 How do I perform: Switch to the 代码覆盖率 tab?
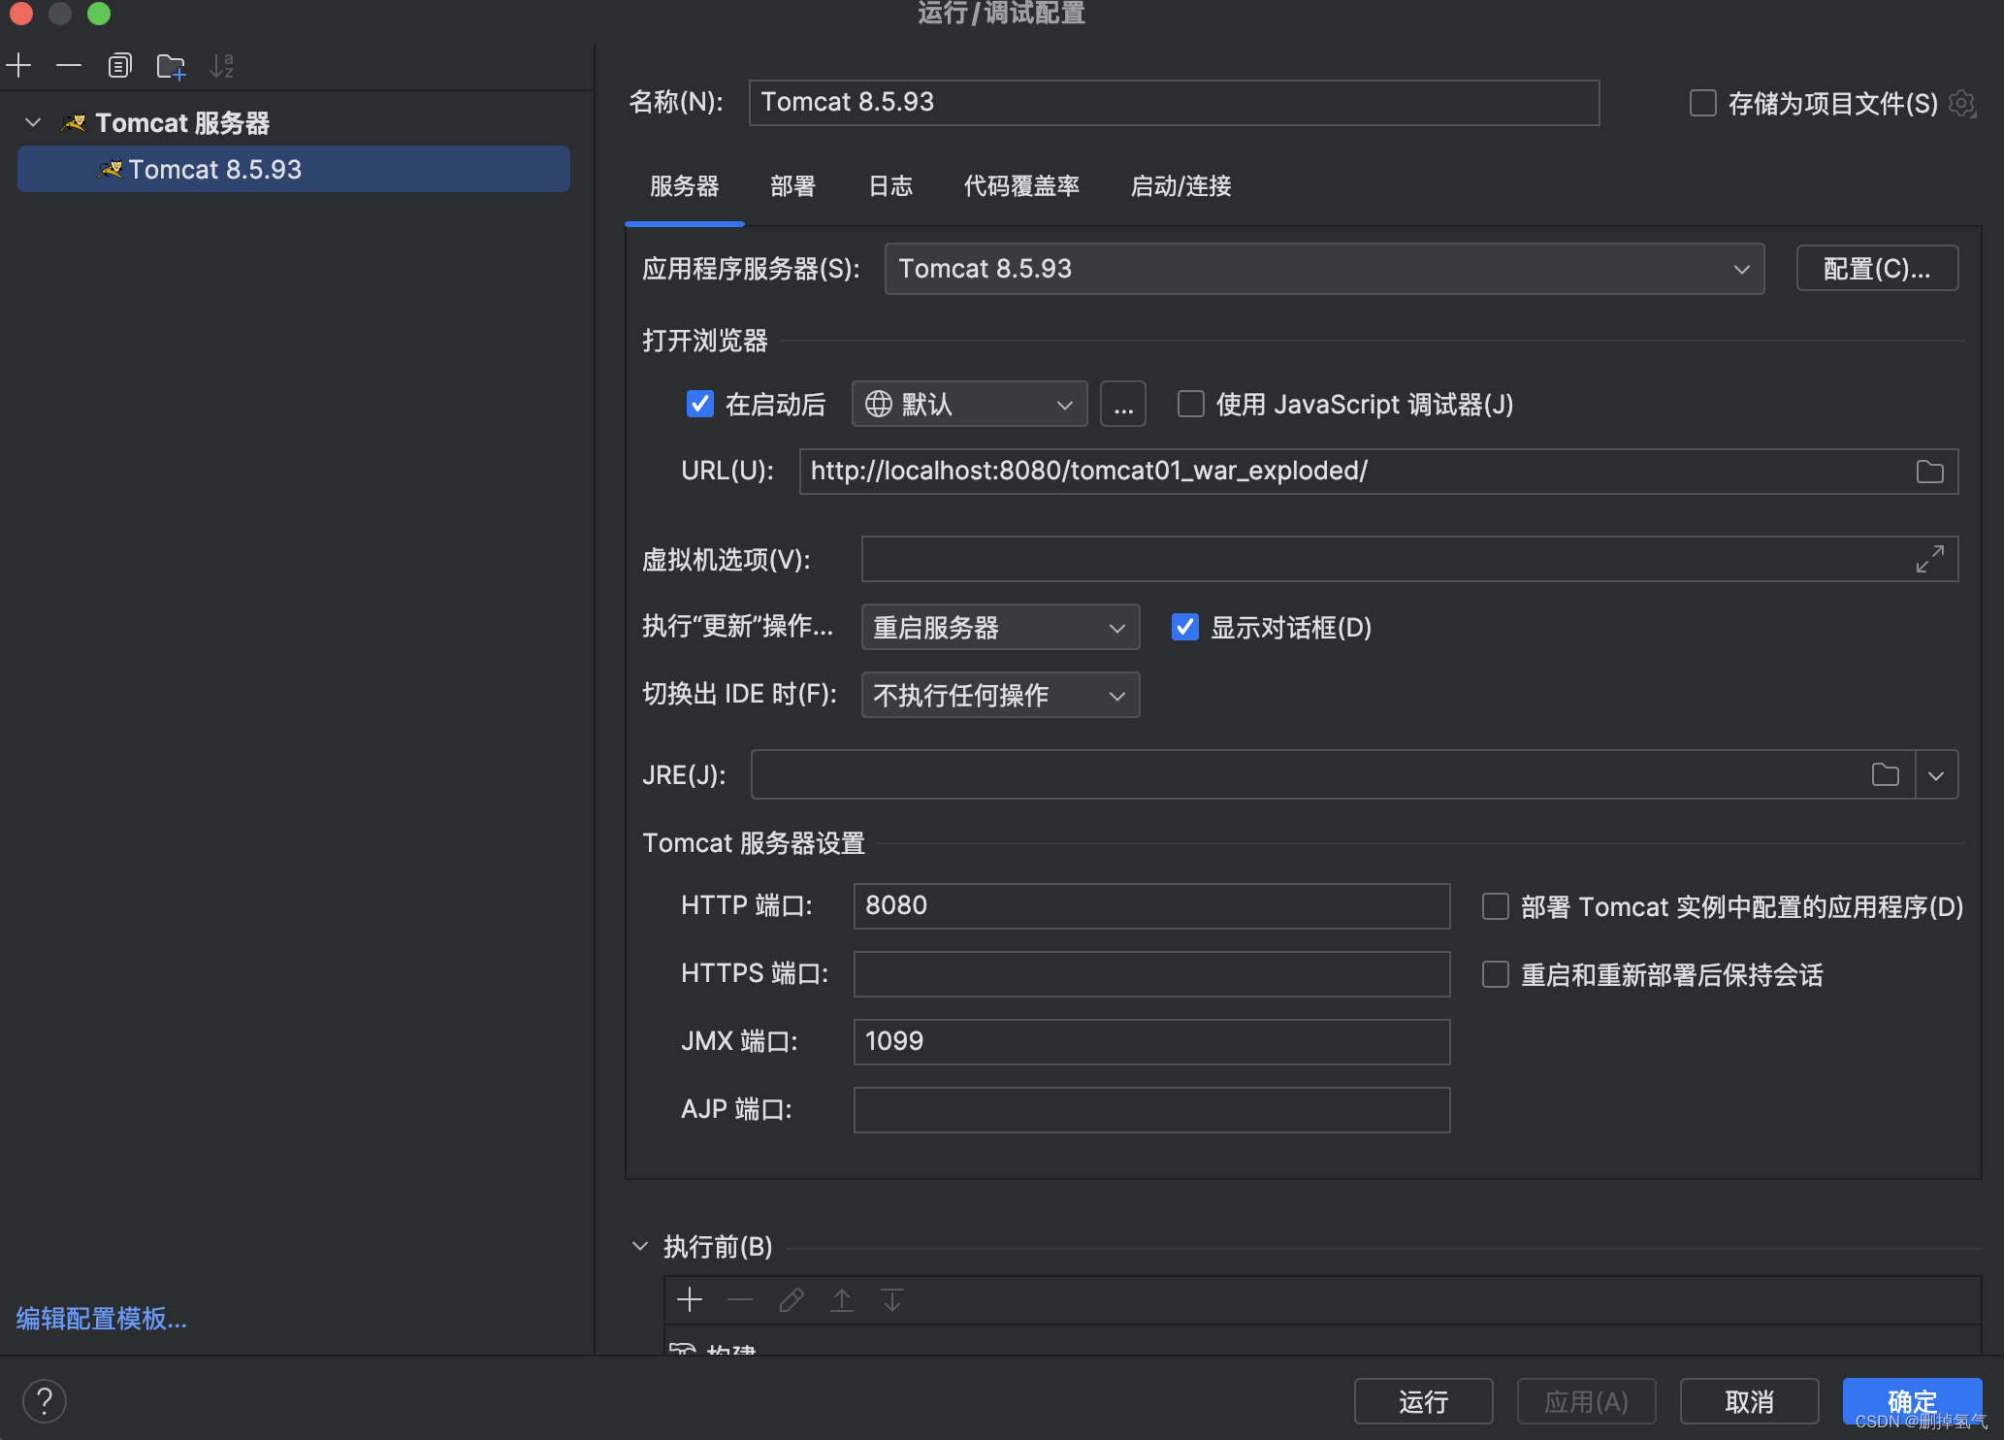point(1021,186)
